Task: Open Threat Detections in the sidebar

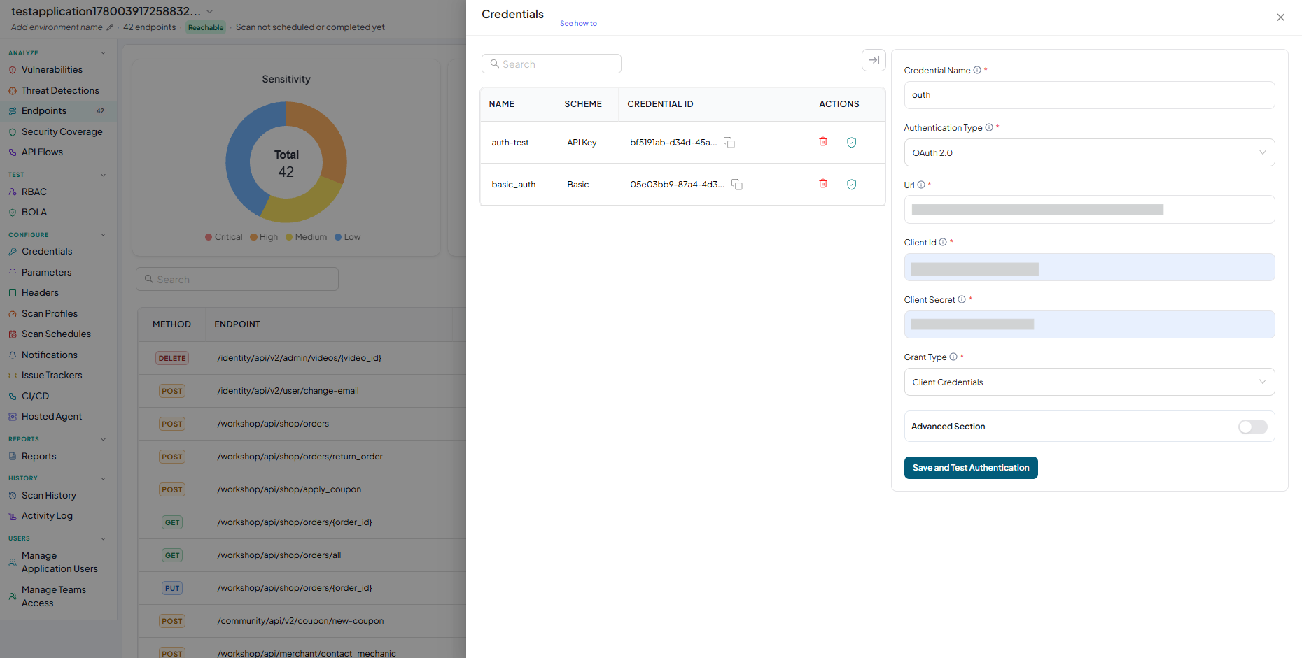Action: pyautogui.click(x=60, y=91)
